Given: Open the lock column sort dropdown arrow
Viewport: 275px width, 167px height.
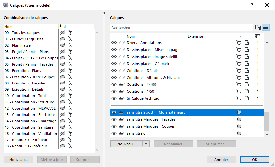Looking at the screenshot, I should point(240,36).
